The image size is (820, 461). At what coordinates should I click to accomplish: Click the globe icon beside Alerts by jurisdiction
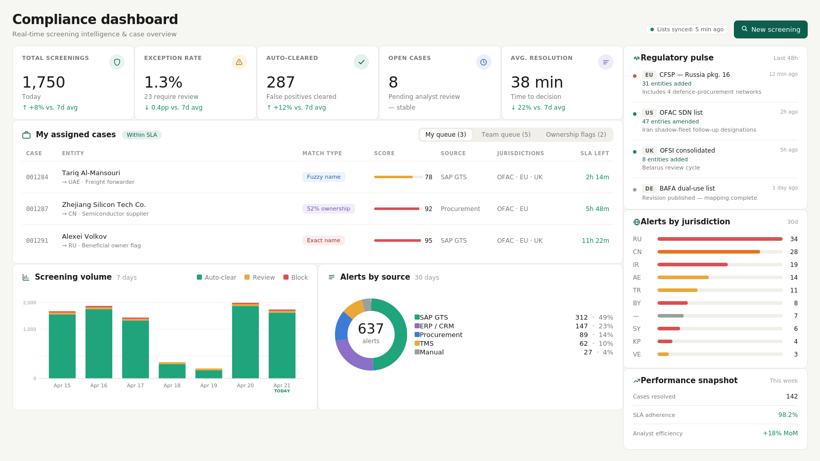(x=637, y=222)
